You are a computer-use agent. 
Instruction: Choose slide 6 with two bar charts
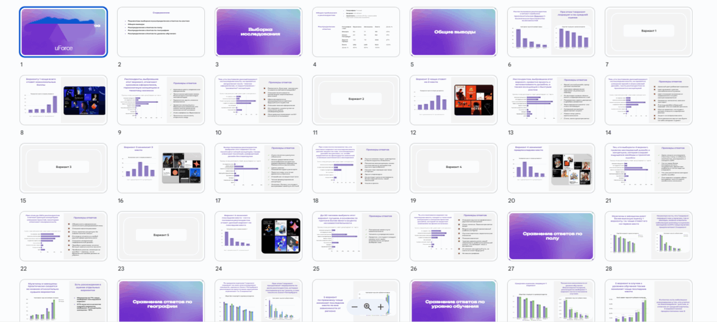click(x=551, y=32)
